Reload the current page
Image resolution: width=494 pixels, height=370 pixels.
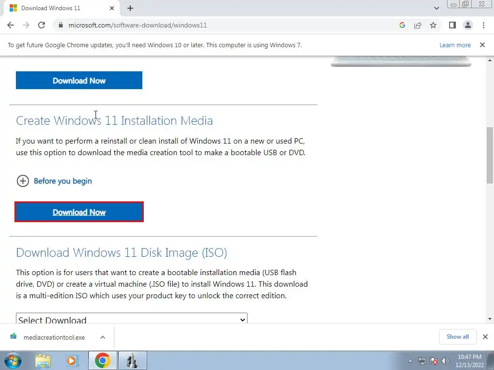point(41,25)
